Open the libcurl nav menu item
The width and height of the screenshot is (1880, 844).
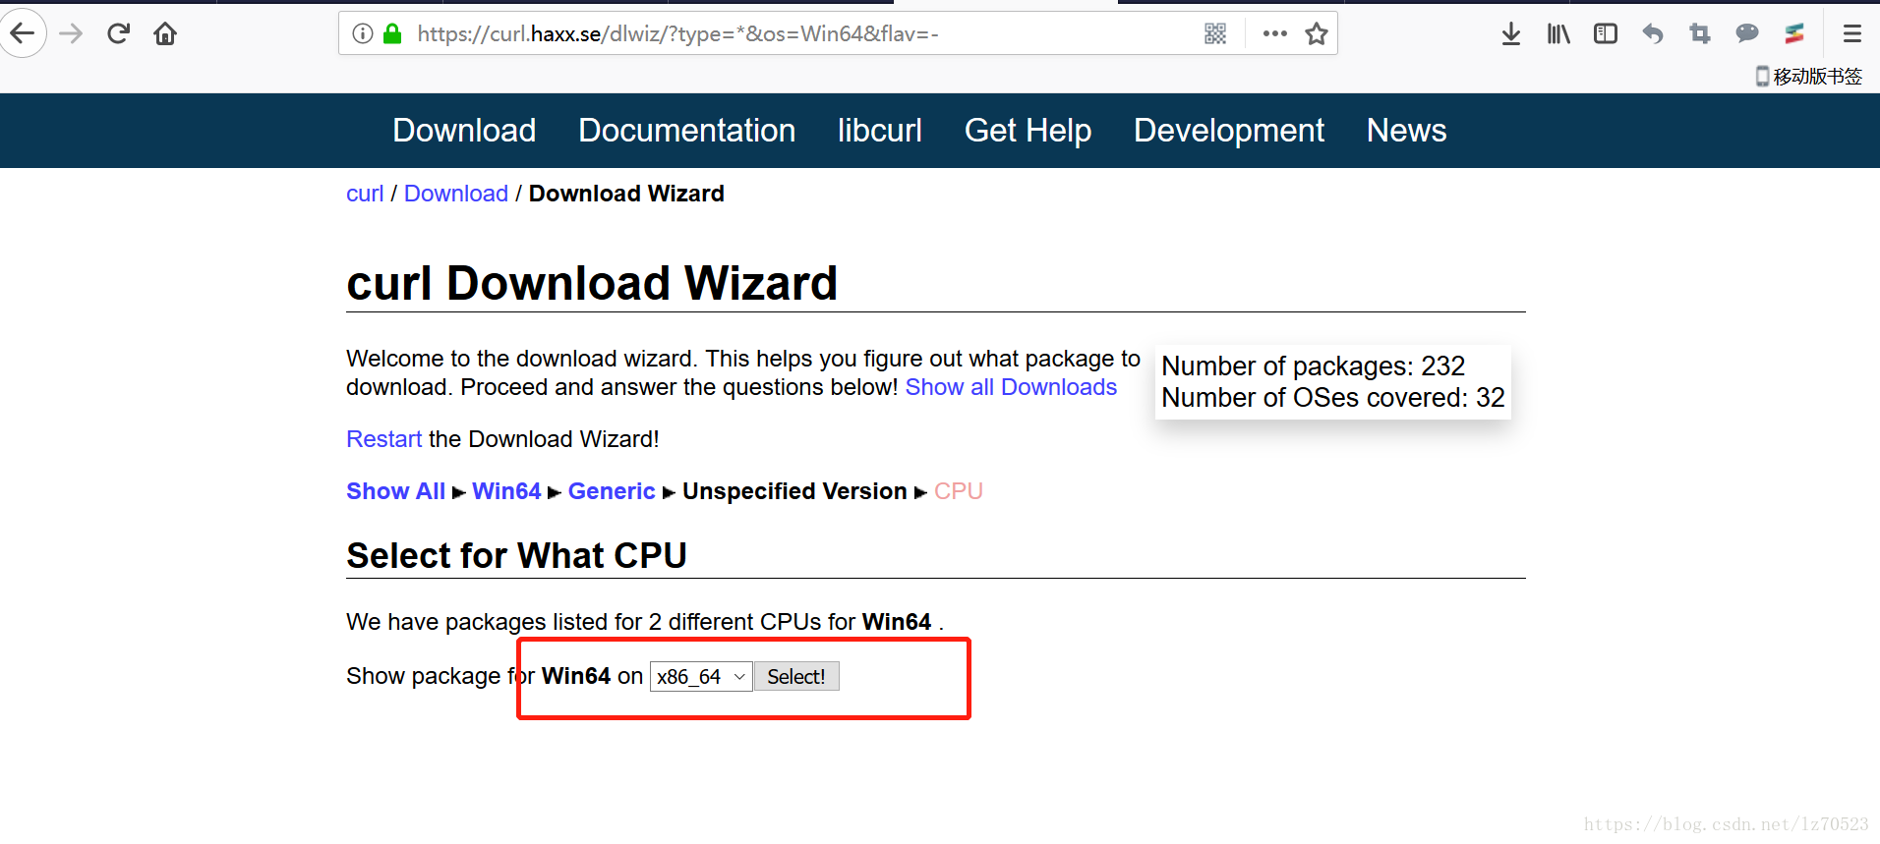click(880, 131)
